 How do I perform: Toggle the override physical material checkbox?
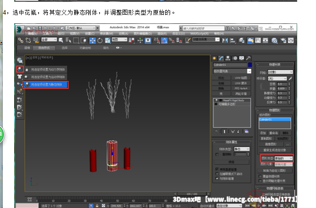[260, 176]
